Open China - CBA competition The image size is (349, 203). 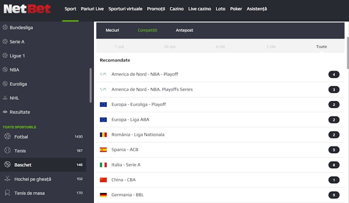coord(220,180)
